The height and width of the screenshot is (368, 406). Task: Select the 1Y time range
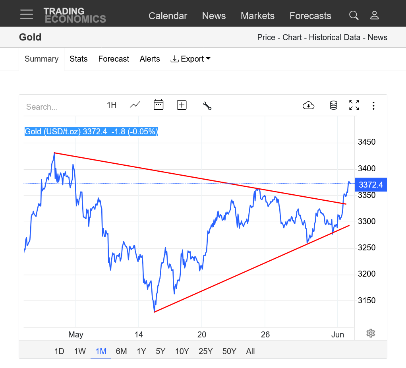141,351
